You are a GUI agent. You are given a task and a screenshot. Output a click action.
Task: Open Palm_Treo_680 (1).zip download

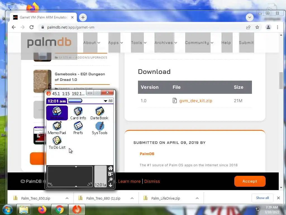point(103,198)
